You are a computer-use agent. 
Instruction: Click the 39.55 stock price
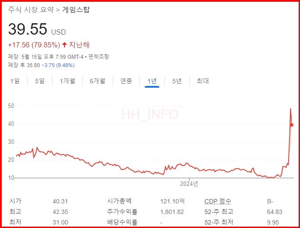point(28,29)
